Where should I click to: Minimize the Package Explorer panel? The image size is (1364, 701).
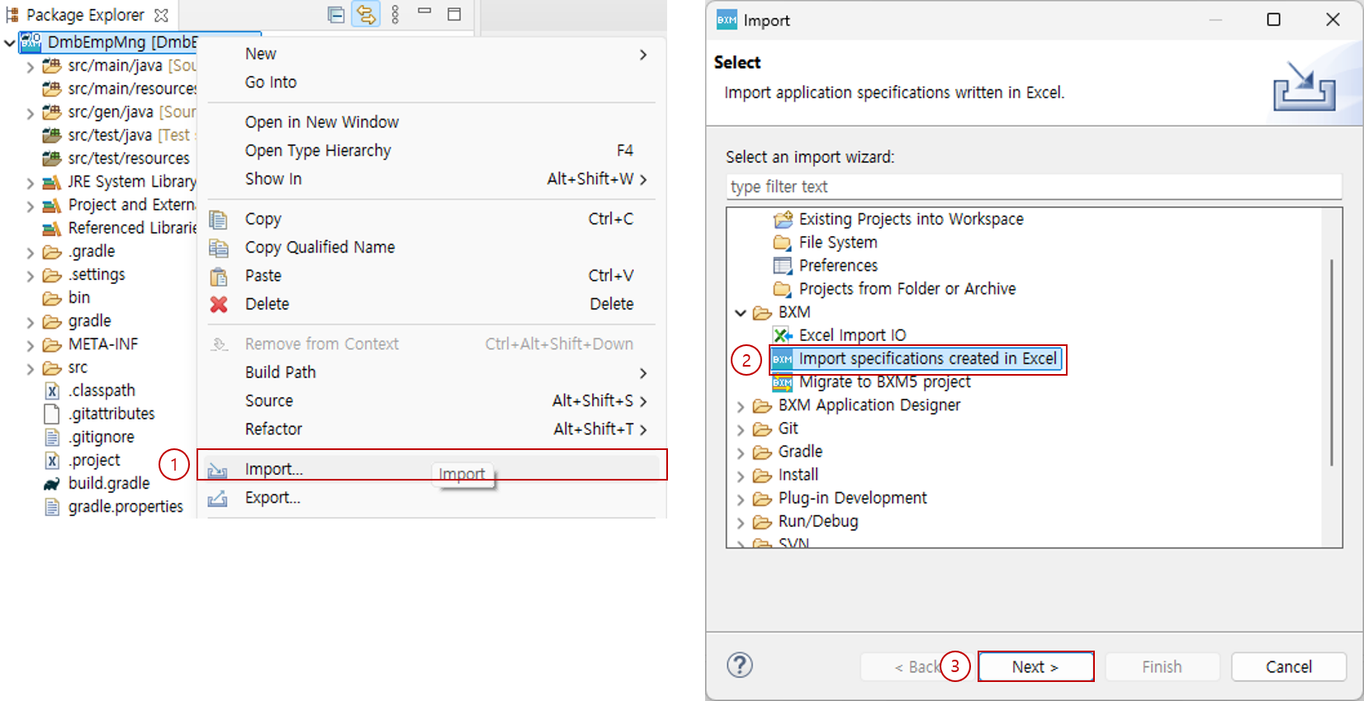pyautogui.click(x=424, y=11)
